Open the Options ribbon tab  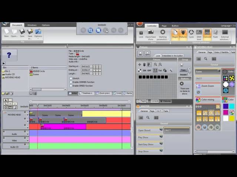click(x=46, y=25)
